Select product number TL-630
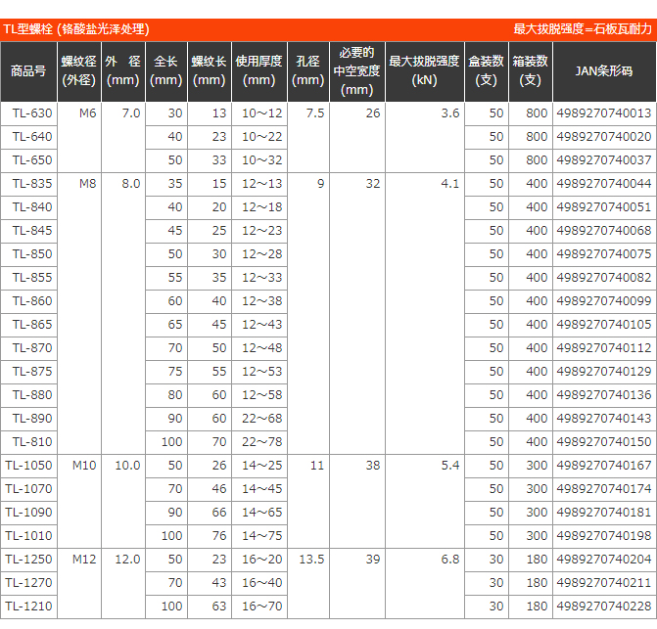Screen dimensions: 657x629 tap(32, 113)
